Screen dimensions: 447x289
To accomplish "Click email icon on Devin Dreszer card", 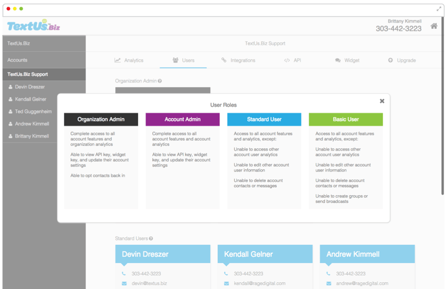I will [124, 283].
